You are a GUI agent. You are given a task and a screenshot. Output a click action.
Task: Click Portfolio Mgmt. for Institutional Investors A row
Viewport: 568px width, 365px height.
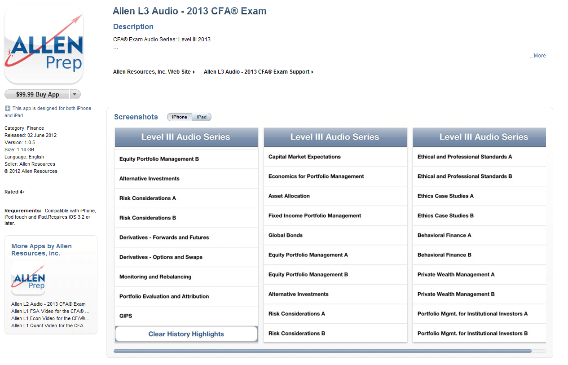click(x=480, y=314)
